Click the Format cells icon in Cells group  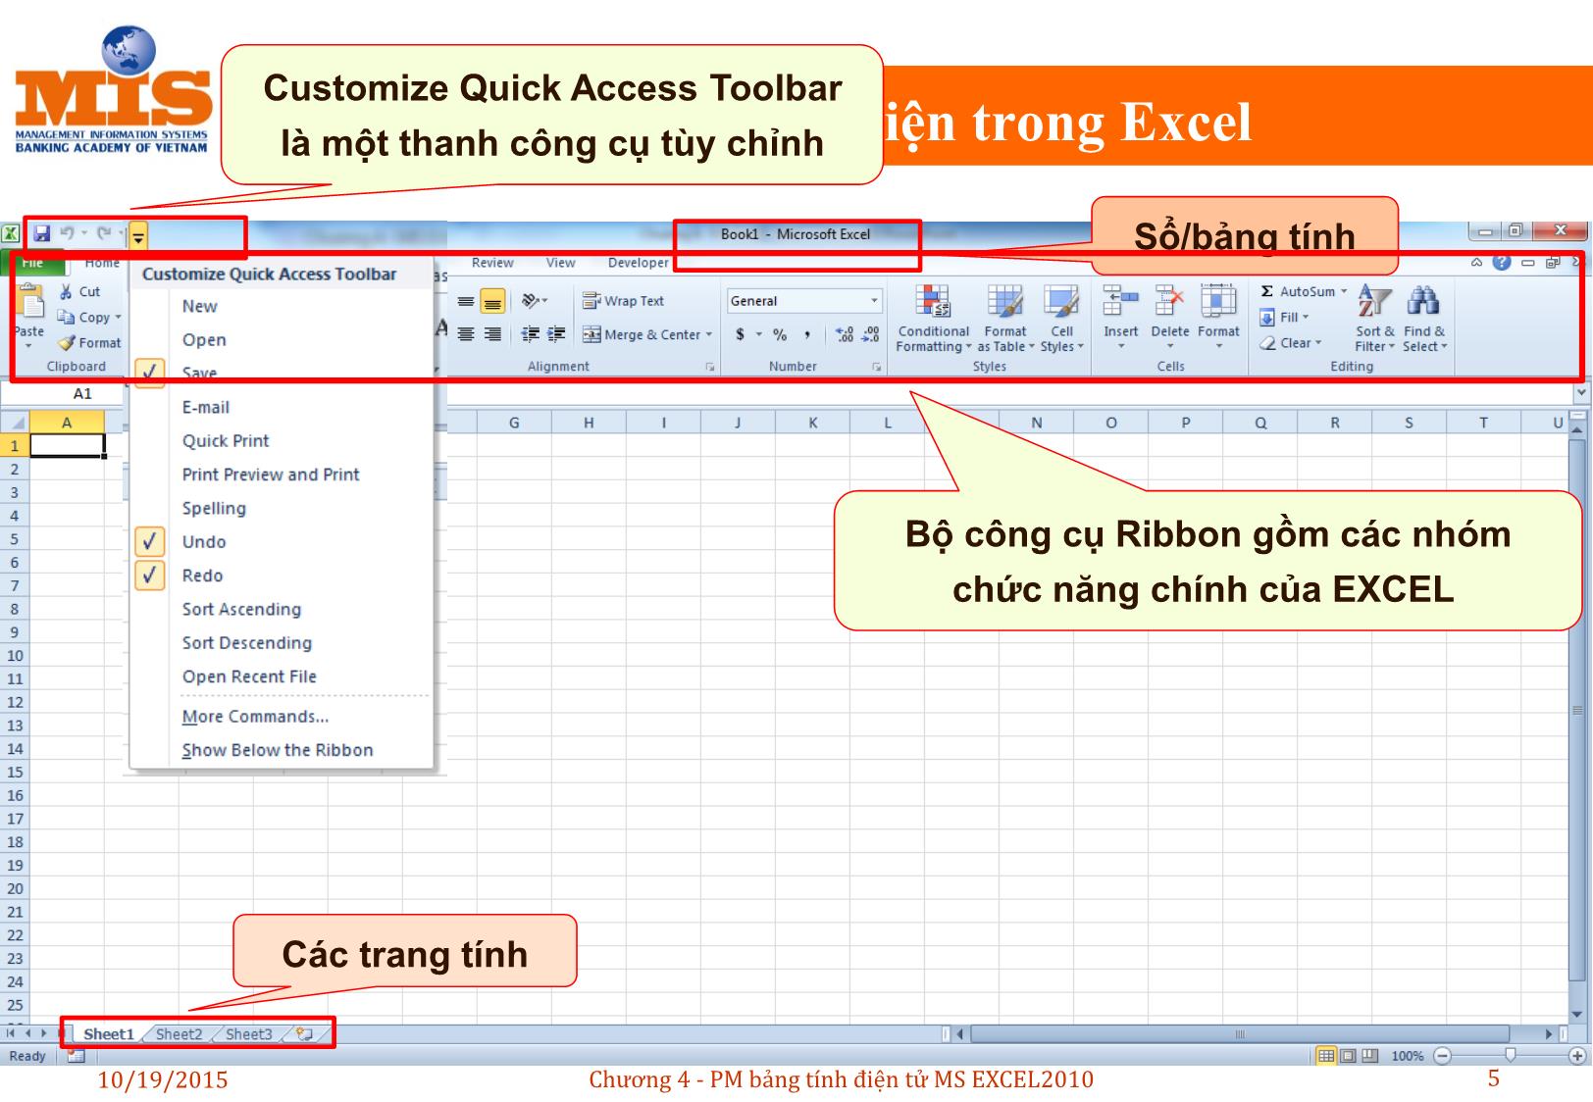click(x=1218, y=301)
